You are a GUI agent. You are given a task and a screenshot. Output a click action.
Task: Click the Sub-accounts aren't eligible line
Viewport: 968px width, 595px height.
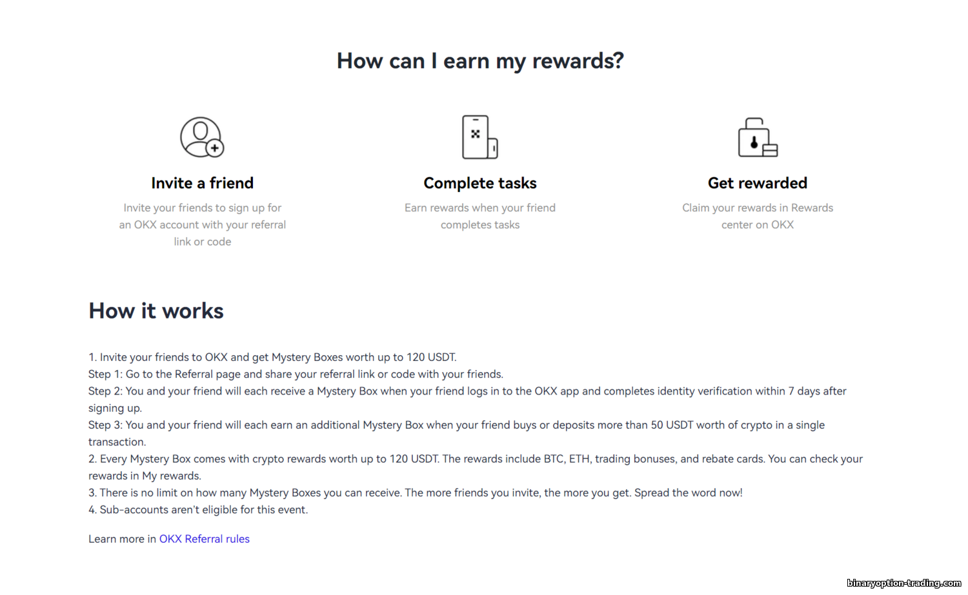pyautogui.click(x=198, y=509)
